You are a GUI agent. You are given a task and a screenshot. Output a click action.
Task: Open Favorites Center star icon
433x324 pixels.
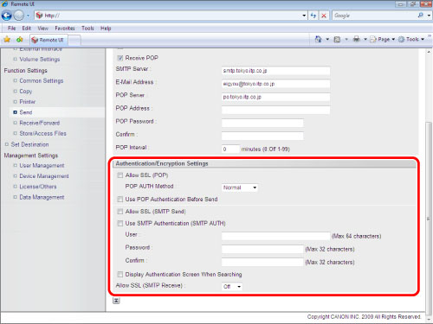7,40
